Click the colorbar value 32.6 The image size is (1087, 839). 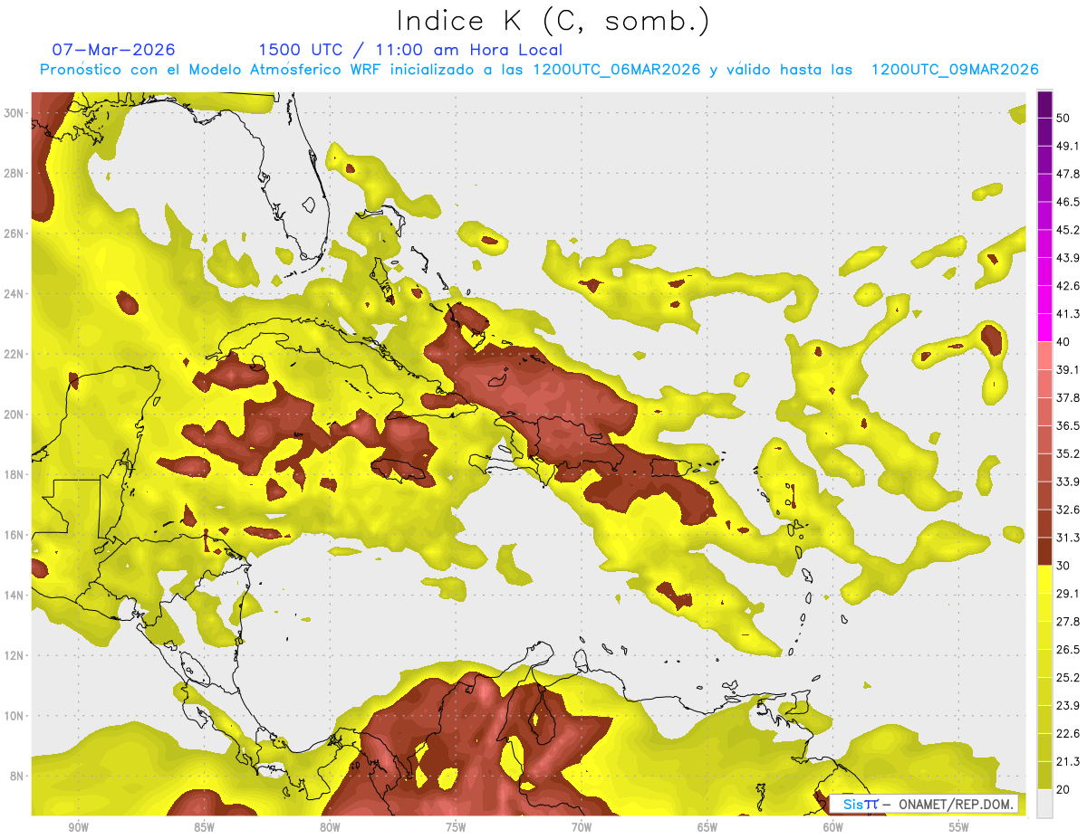(x=1068, y=510)
